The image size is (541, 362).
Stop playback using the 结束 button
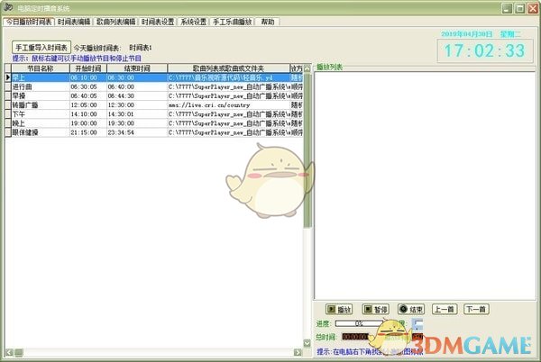410,309
